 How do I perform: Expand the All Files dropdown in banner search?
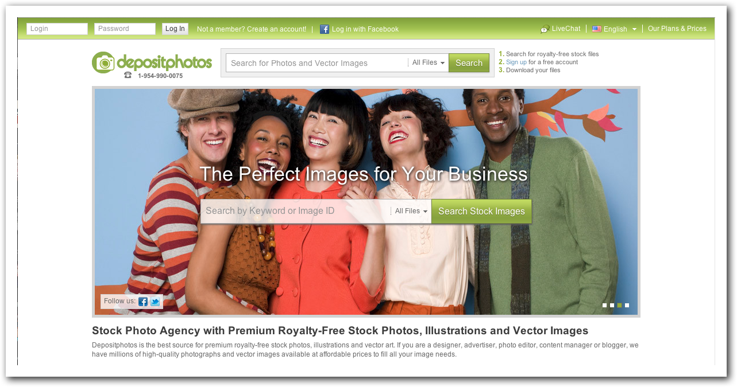click(411, 211)
